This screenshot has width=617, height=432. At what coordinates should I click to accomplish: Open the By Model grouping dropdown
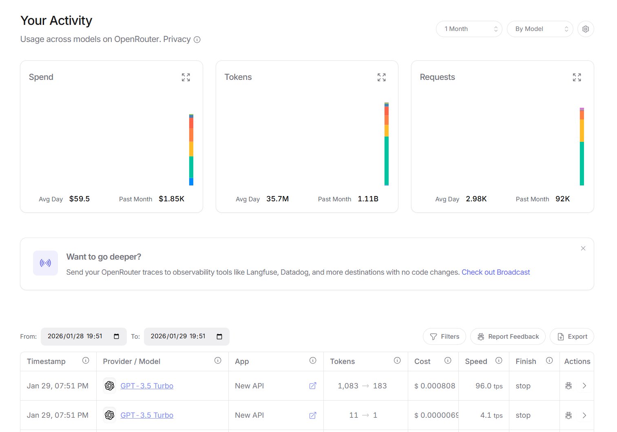[x=540, y=29]
